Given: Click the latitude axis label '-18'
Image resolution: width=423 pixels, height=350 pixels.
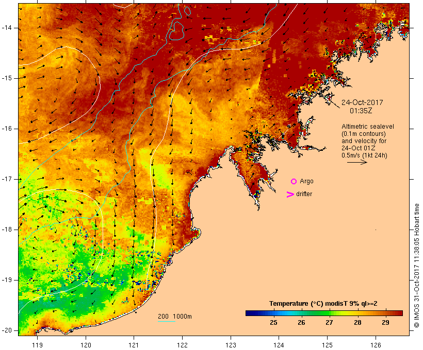Looking at the screenshot, I should click(x=7, y=230).
